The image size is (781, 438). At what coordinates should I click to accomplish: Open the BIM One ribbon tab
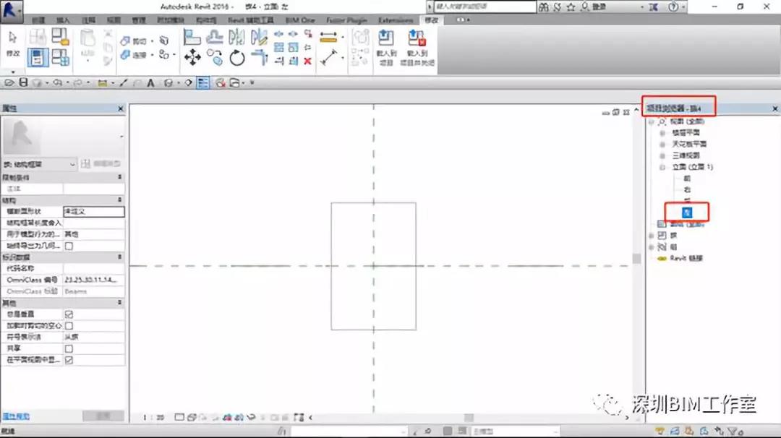coord(300,20)
